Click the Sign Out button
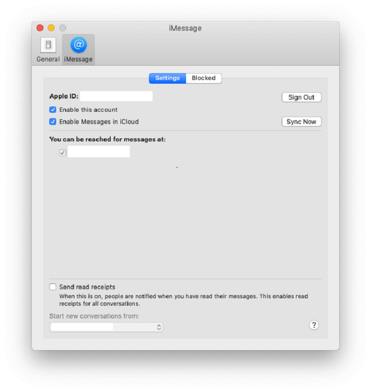Viewport: 371px width, 392px height. (x=302, y=97)
